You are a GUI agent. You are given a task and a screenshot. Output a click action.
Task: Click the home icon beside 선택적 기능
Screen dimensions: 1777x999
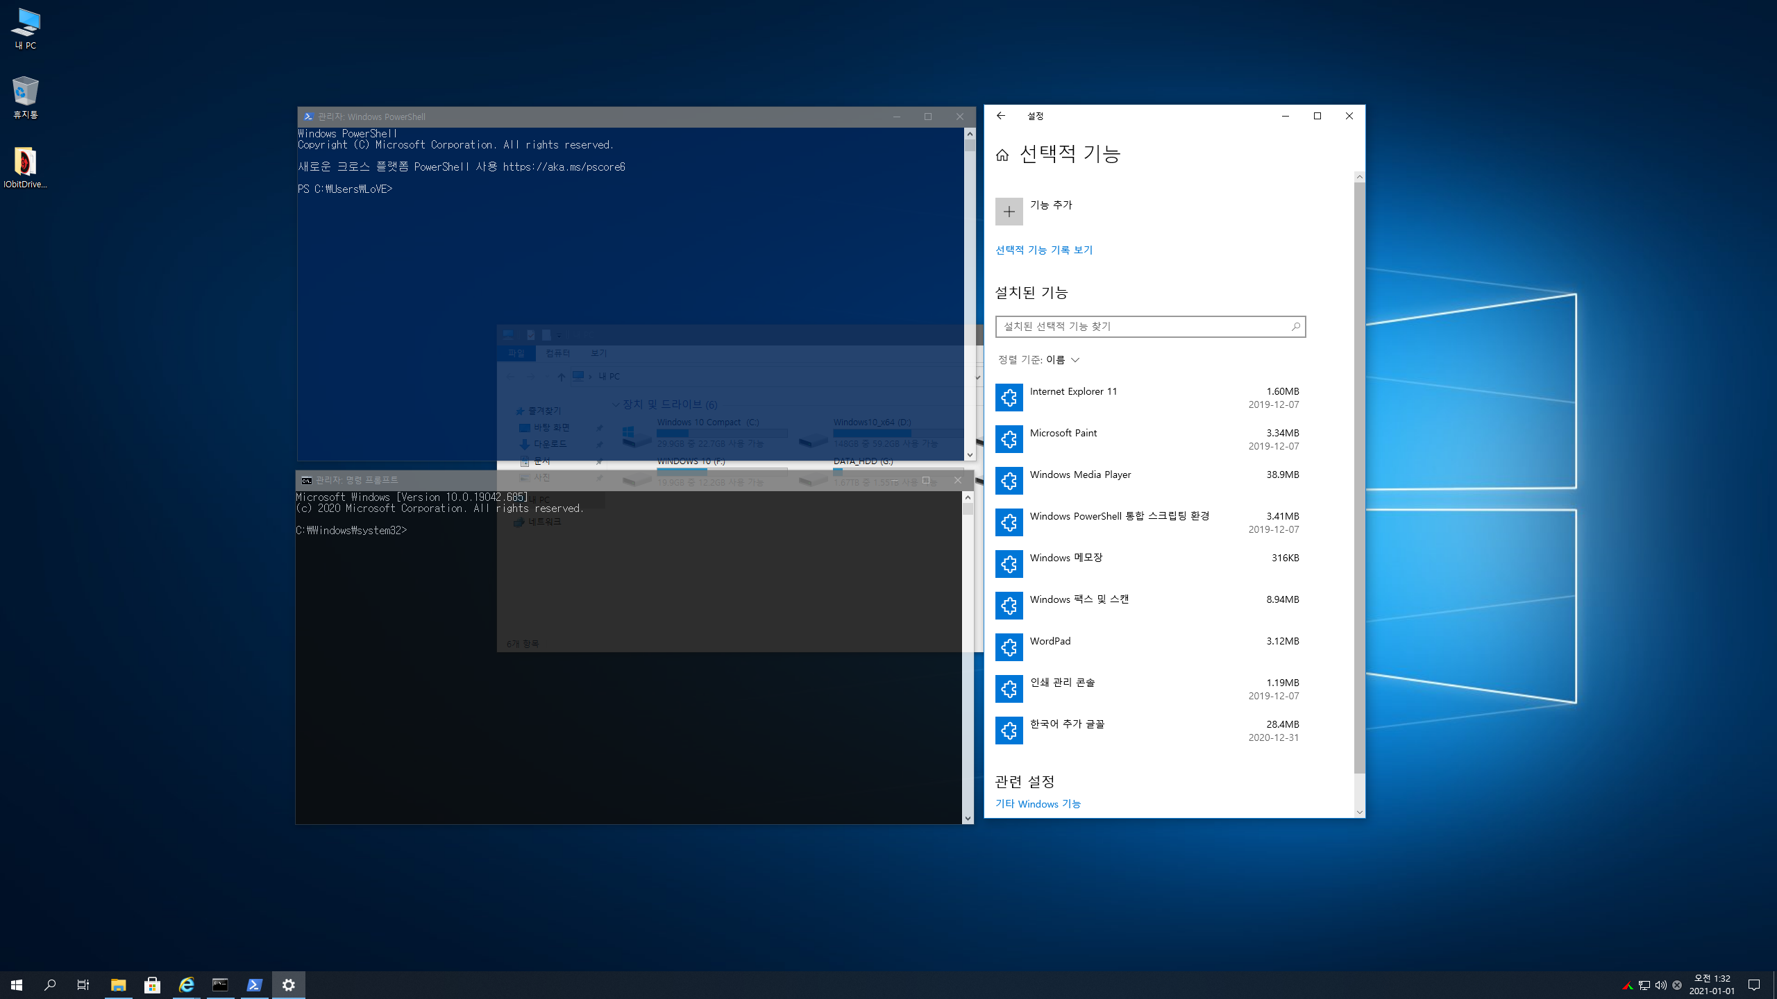[x=1002, y=155]
